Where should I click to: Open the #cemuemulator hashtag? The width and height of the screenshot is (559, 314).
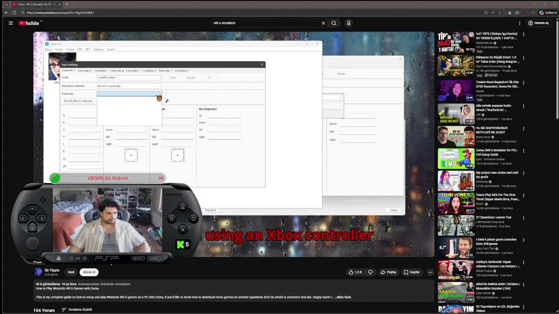point(89,284)
